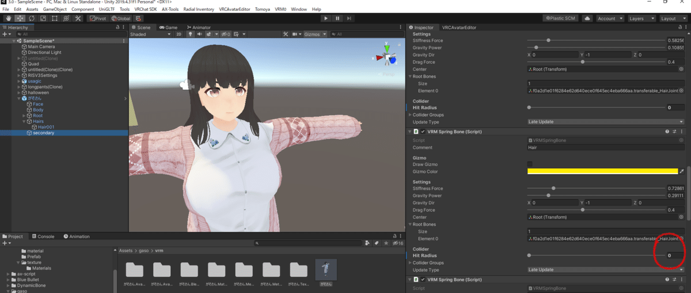The height and width of the screenshot is (293, 691).
Task: Open the File menu
Action: pyautogui.click(x=6, y=10)
